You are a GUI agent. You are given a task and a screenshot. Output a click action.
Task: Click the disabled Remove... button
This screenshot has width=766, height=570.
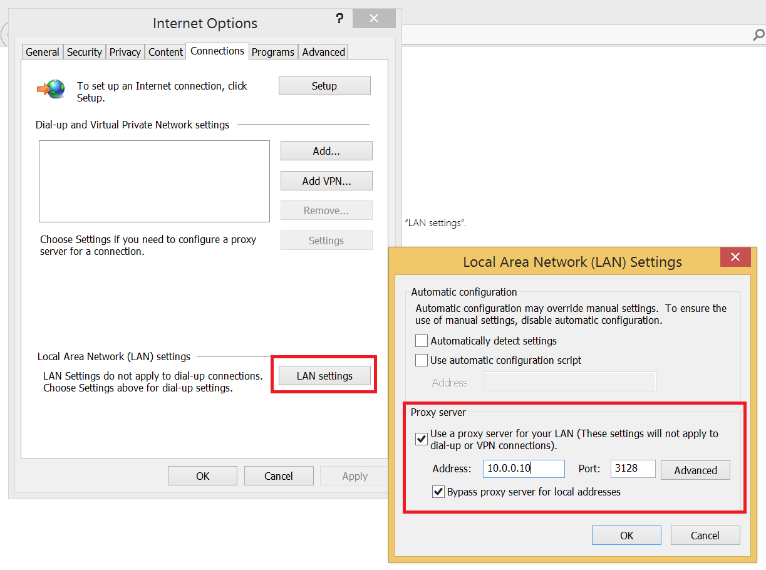tap(326, 210)
